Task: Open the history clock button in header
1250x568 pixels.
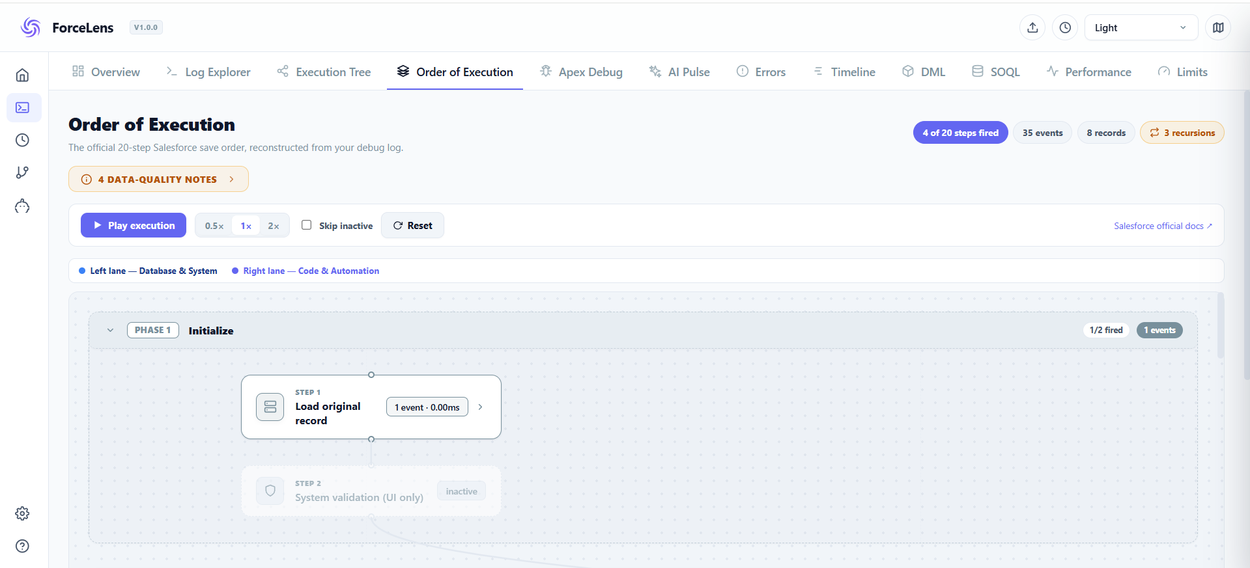Action: (x=1065, y=27)
